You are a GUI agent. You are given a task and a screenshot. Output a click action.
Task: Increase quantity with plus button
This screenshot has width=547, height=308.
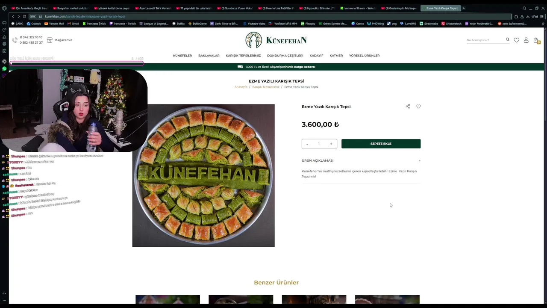point(331,144)
